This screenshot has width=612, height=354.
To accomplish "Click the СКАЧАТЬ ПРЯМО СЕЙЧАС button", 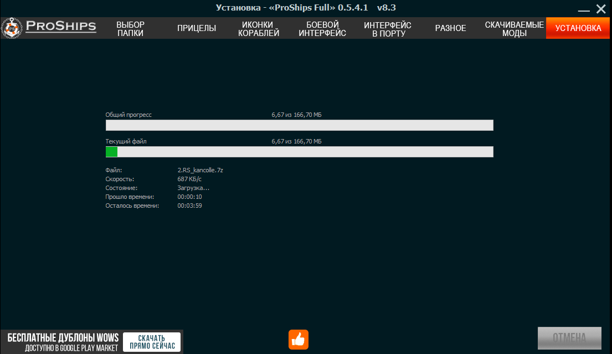I will (x=152, y=342).
